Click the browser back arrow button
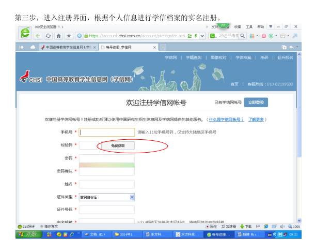Screen dimensions: 315x249 [x=39, y=36]
